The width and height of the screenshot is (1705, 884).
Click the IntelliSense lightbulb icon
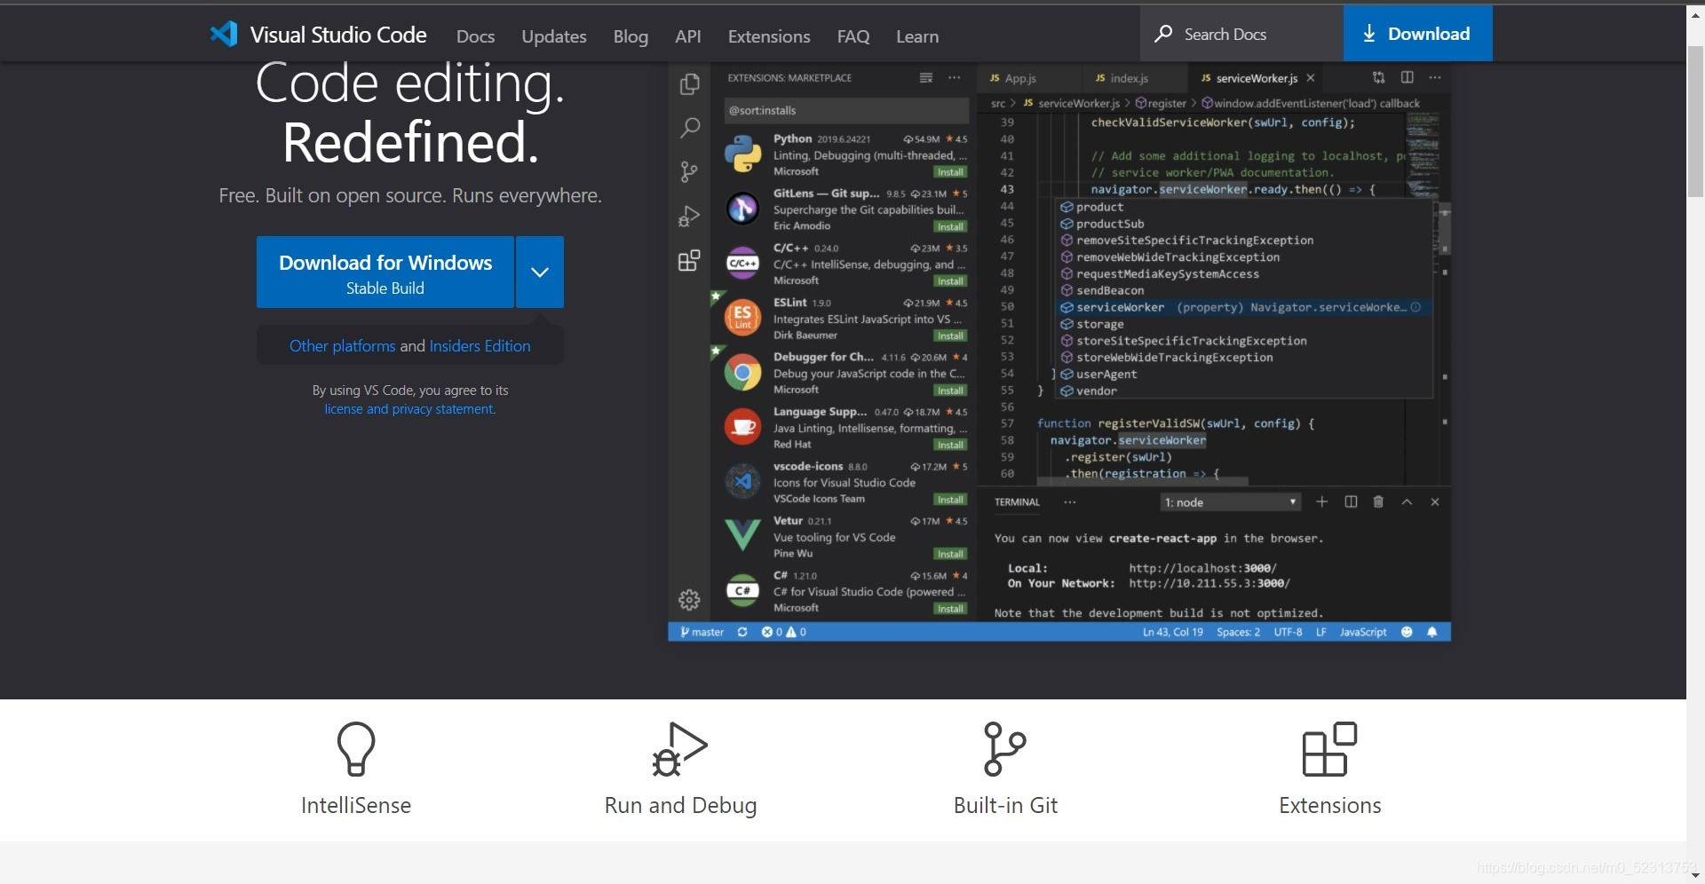356,748
